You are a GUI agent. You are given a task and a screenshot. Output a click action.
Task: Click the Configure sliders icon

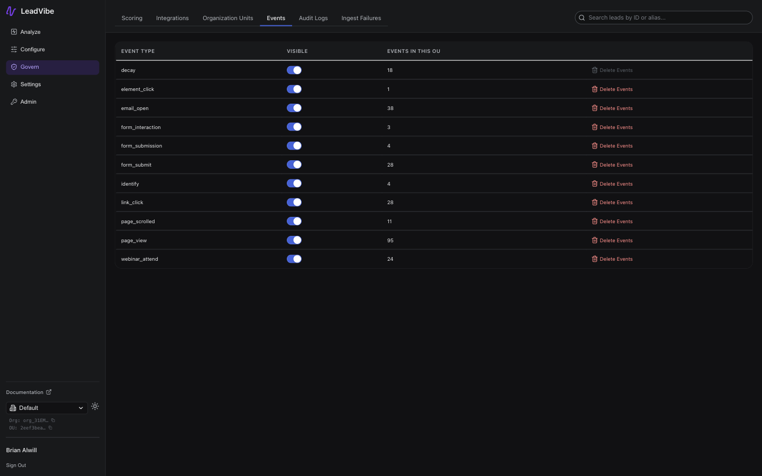pos(13,49)
